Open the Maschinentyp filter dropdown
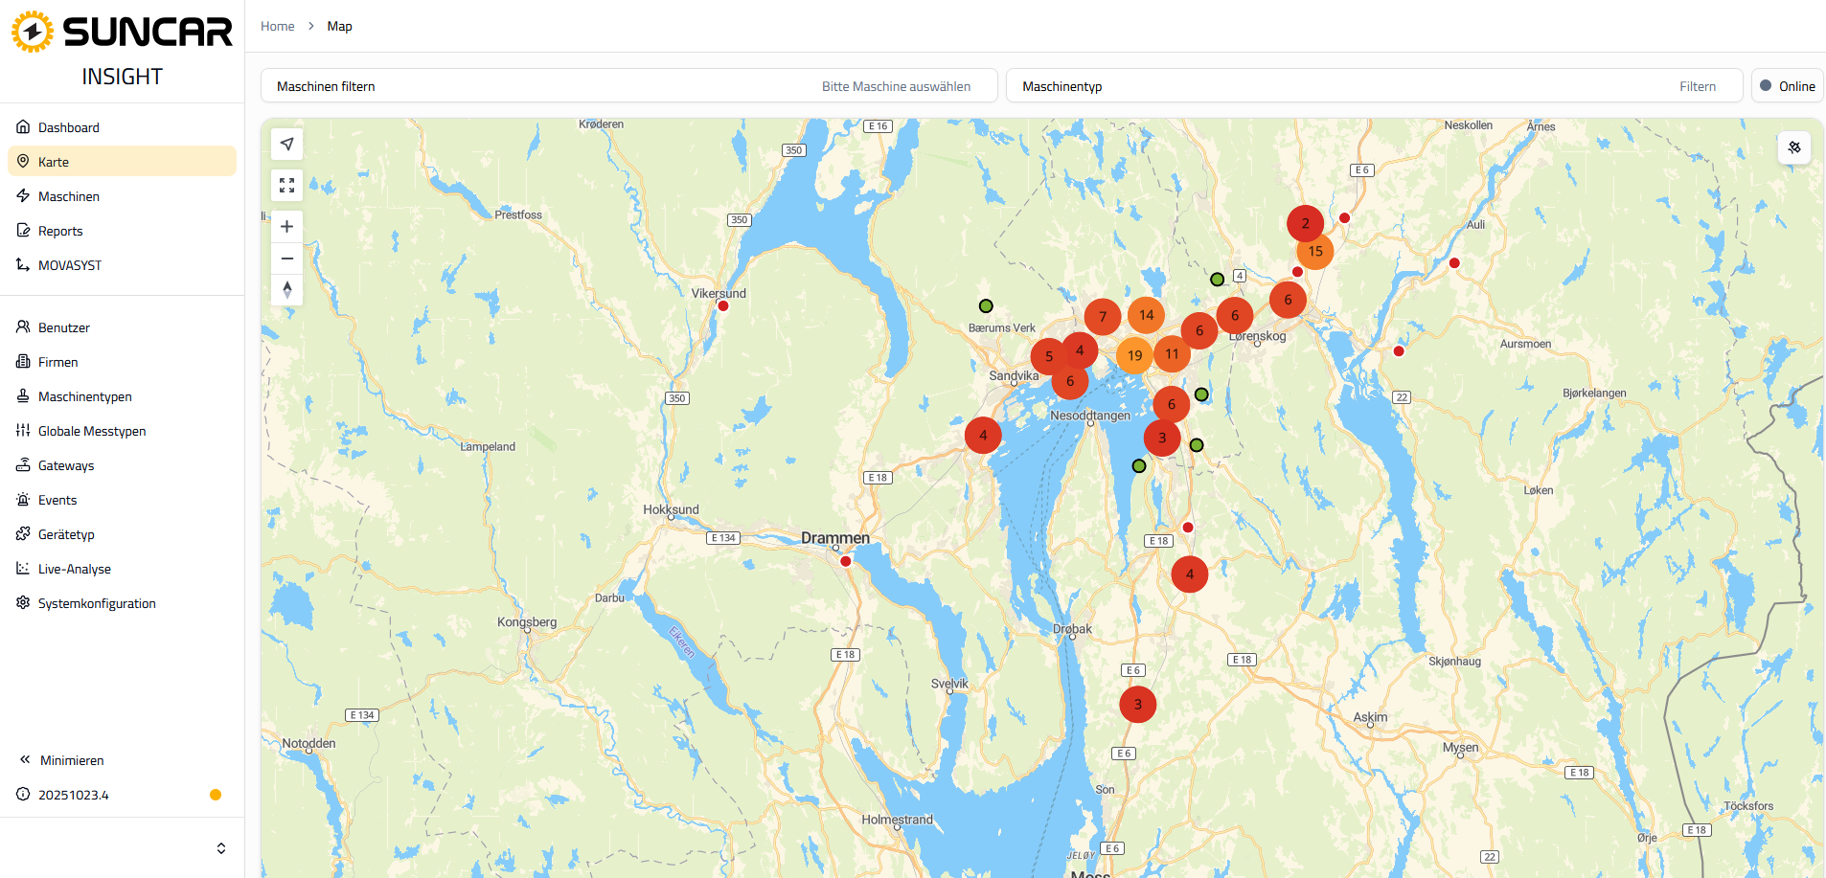The height and width of the screenshot is (878, 1826). pos(1374,86)
